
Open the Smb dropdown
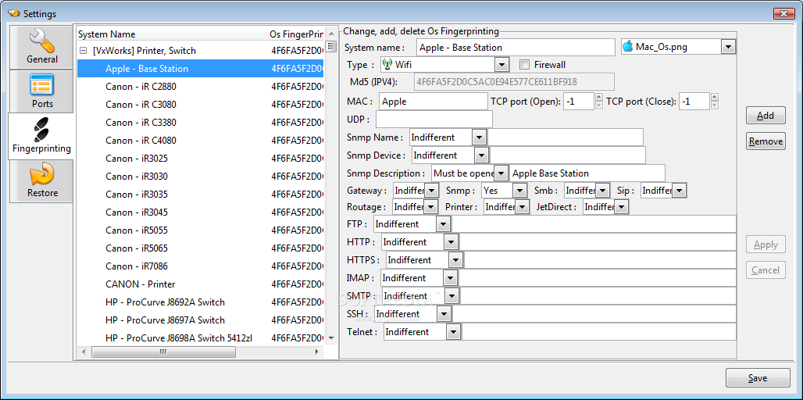click(603, 191)
